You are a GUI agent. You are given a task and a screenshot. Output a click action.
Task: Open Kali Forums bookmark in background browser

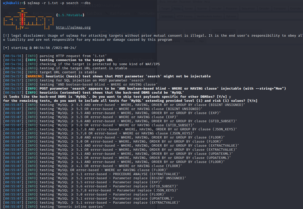120,13
